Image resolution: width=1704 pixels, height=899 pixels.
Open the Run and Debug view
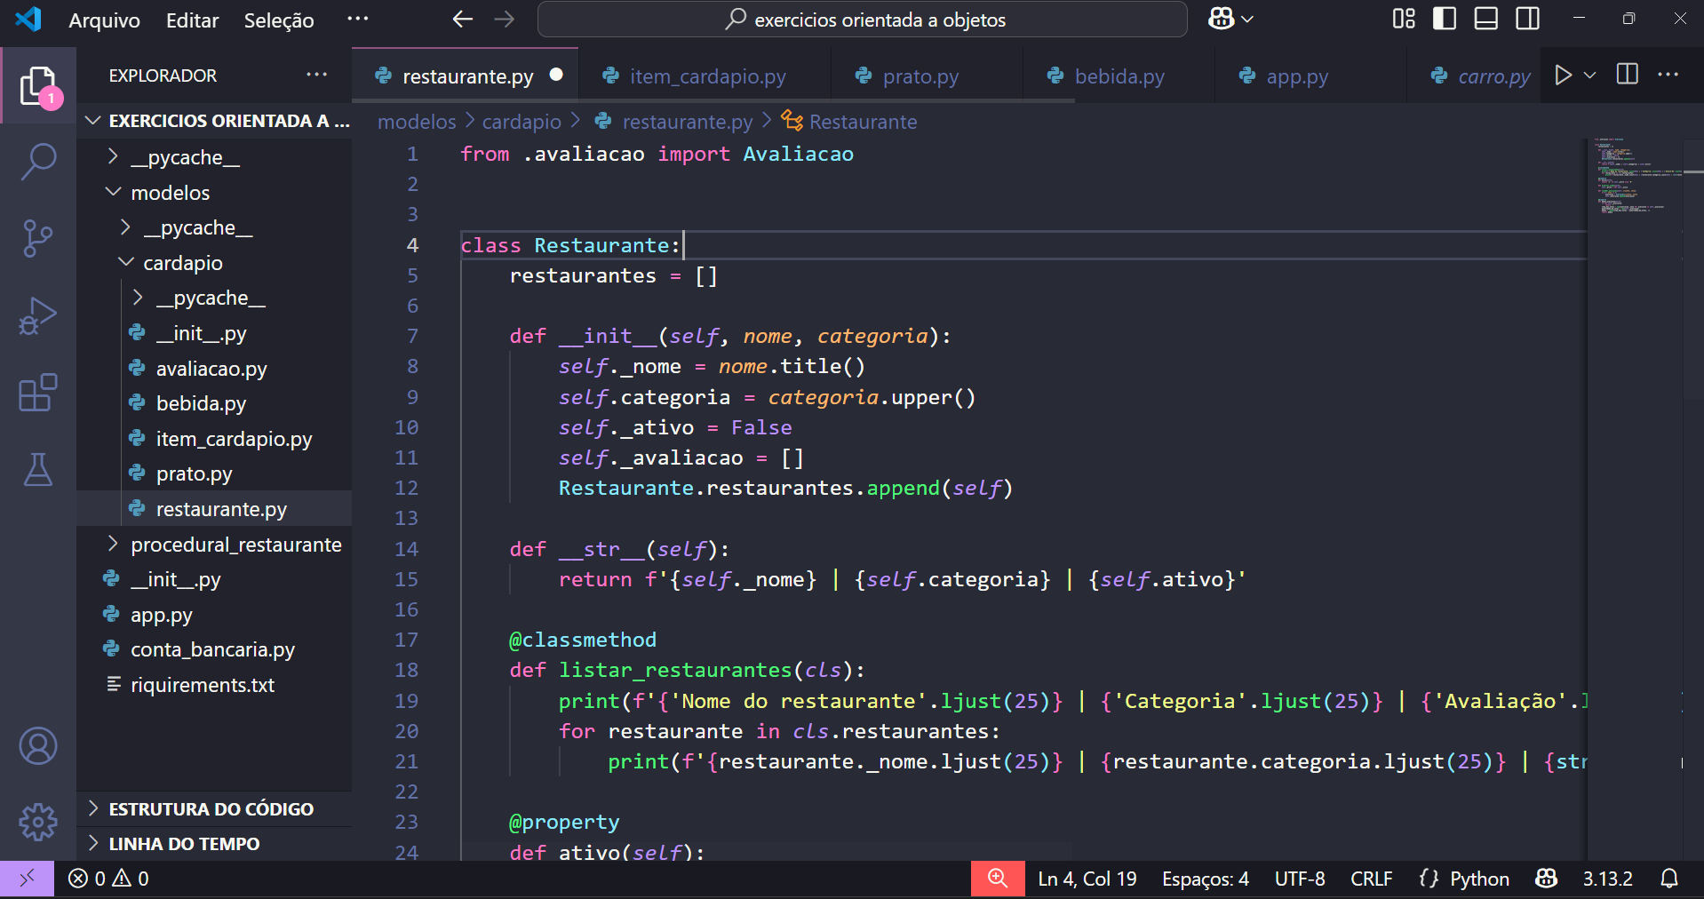(x=38, y=316)
